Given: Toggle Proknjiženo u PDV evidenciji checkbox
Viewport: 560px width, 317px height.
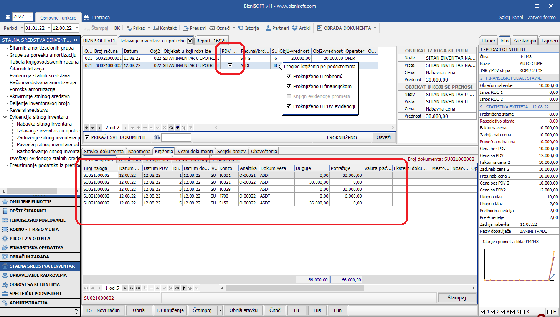Looking at the screenshot, I should pyautogui.click(x=289, y=106).
